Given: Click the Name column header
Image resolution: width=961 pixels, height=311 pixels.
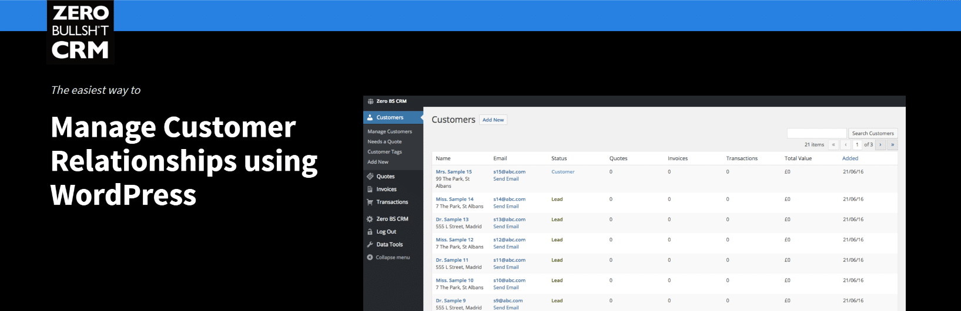Looking at the screenshot, I should (443, 158).
